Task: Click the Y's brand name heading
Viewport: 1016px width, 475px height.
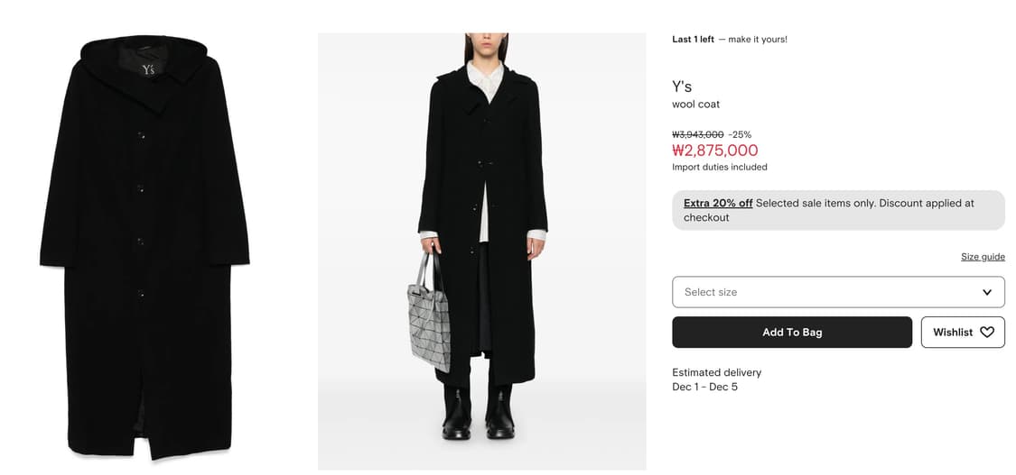Action: [682, 87]
